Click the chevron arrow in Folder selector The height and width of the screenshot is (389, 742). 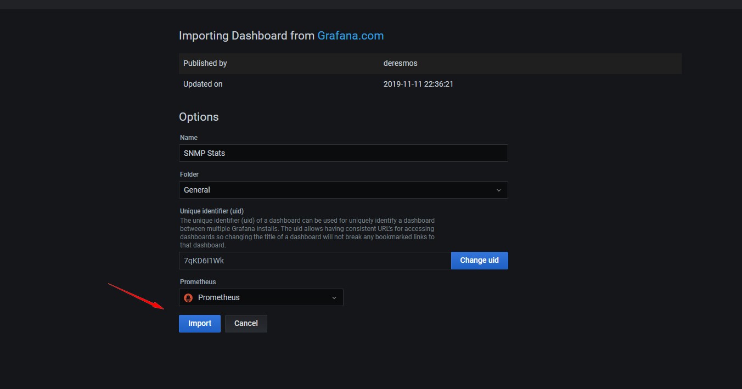(x=498, y=190)
